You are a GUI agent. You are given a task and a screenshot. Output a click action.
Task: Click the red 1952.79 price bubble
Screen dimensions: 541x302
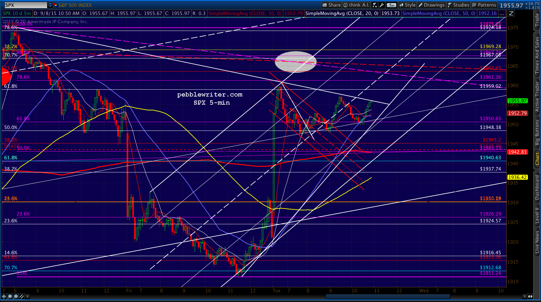click(x=518, y=113)
